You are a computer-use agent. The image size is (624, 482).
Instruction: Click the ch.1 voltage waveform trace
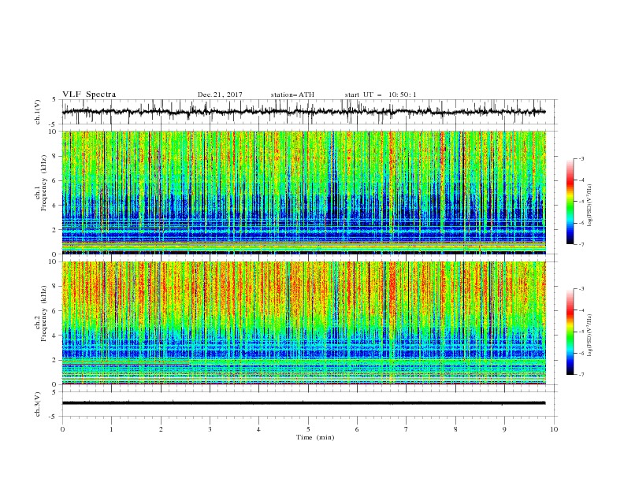pyautogui.click(x=304, y=112)
